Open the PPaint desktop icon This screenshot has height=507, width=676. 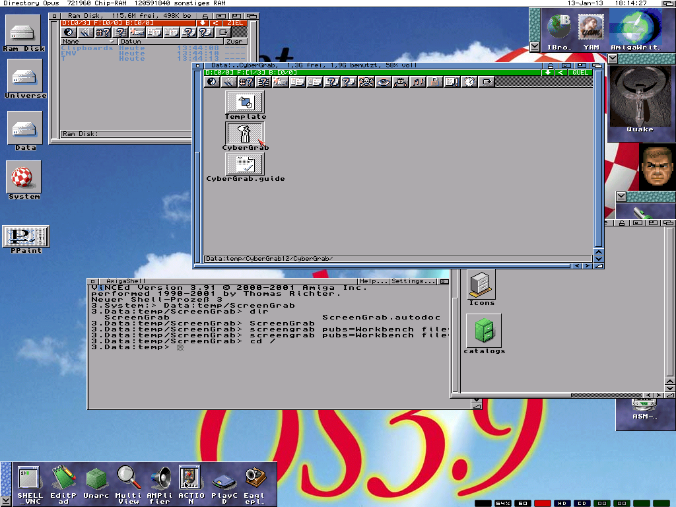coord(26,237)
